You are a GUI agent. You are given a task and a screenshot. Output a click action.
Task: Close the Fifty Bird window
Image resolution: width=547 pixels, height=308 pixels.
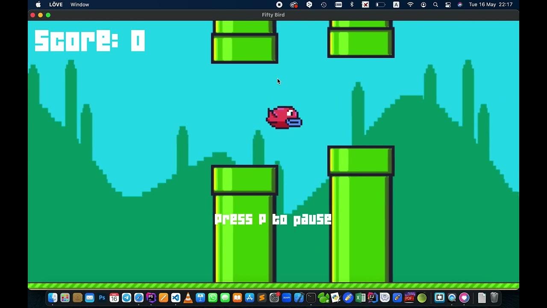[x=33, y=15]
